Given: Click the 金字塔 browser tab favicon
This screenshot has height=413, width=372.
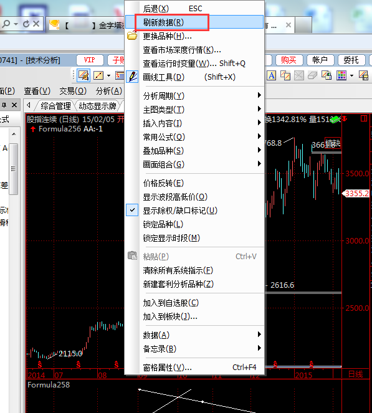Looking at the screenshot, I should click(x=54, y=25).
